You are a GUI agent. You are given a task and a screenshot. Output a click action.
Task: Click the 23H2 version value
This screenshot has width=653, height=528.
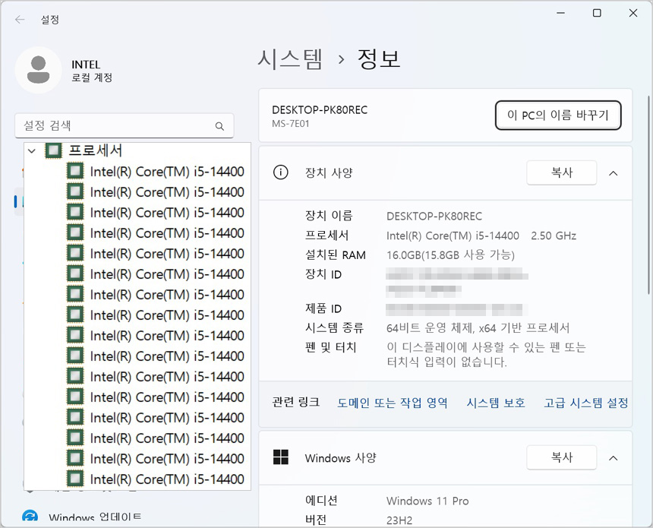click(x=399, y=520)
